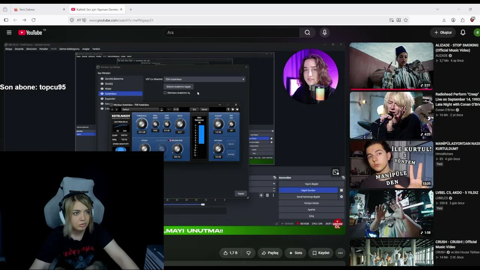Image resolution: width=480 pixels, height=270 pixels.
Task: Start voice search with microphone icon
Action: 325,33
